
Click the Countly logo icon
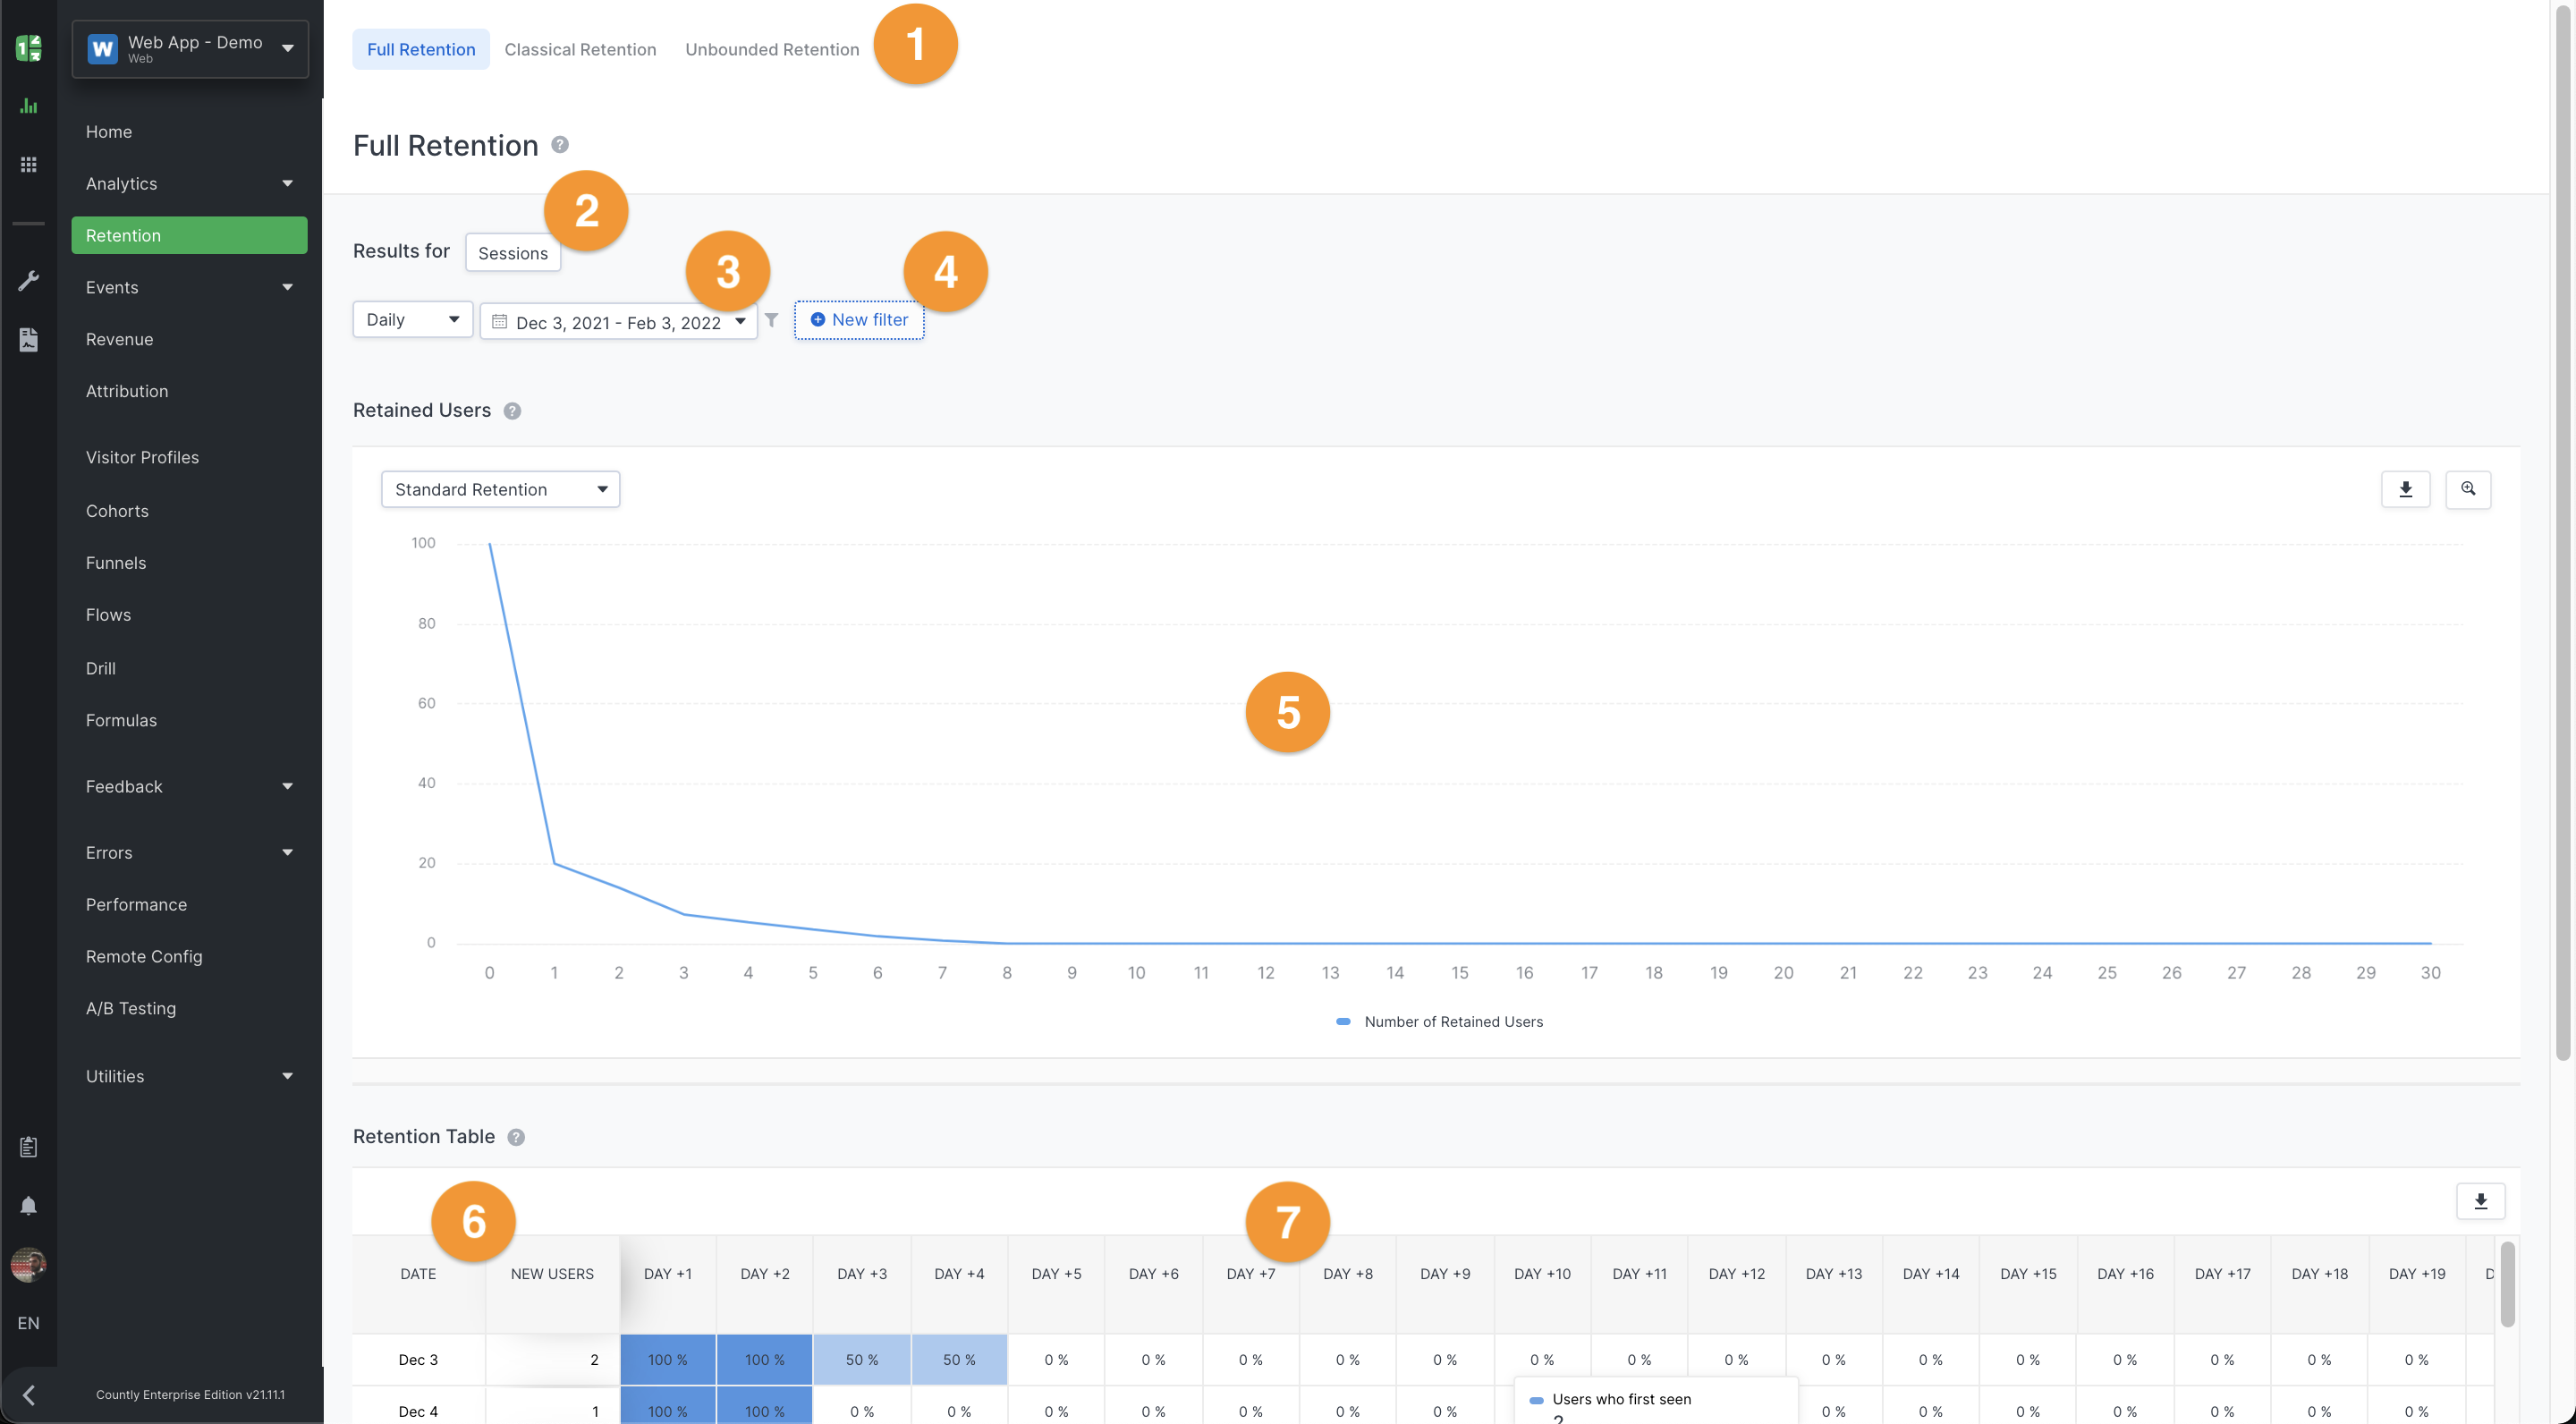[28, 48]
